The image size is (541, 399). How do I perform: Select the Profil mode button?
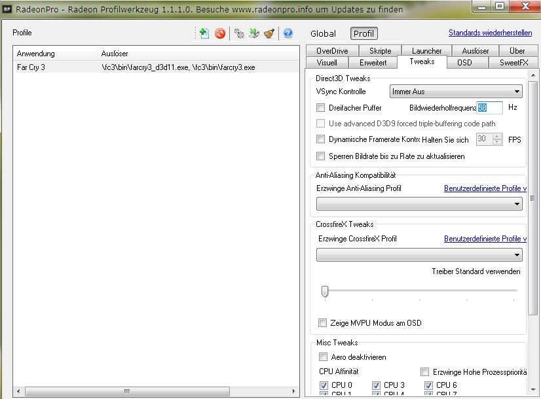364,34
